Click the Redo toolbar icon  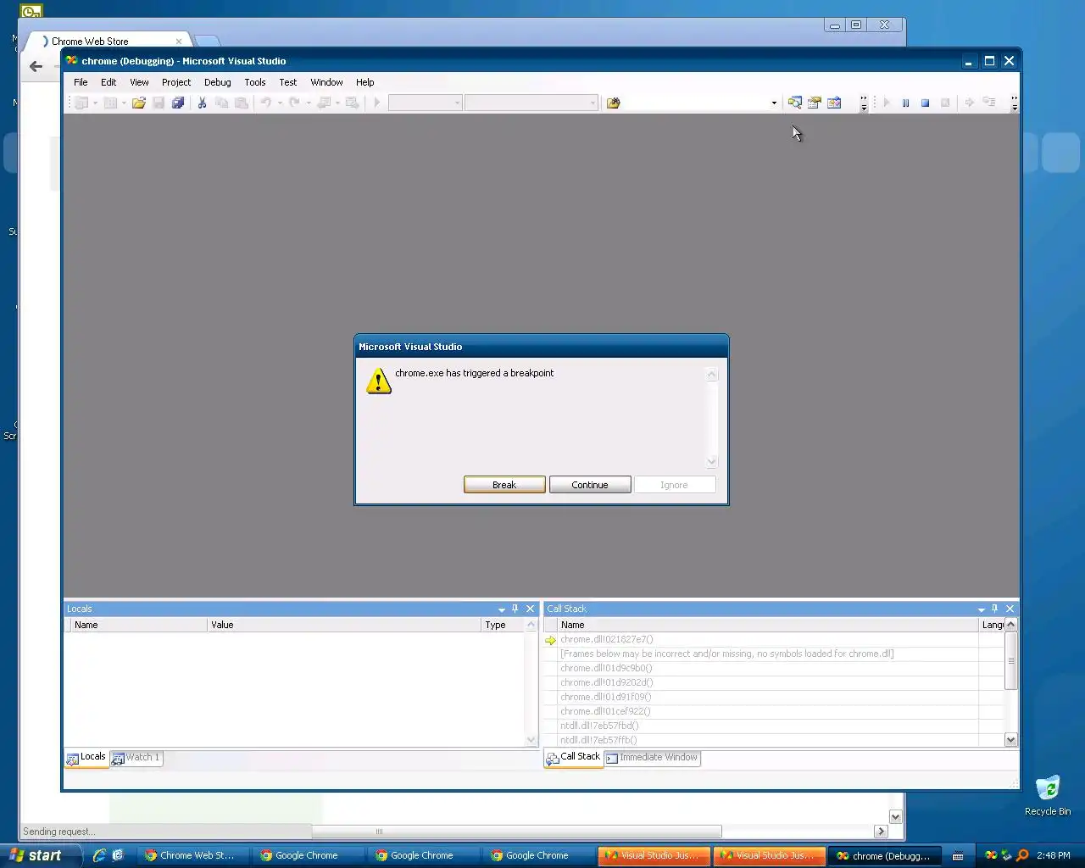pos(294,103)
